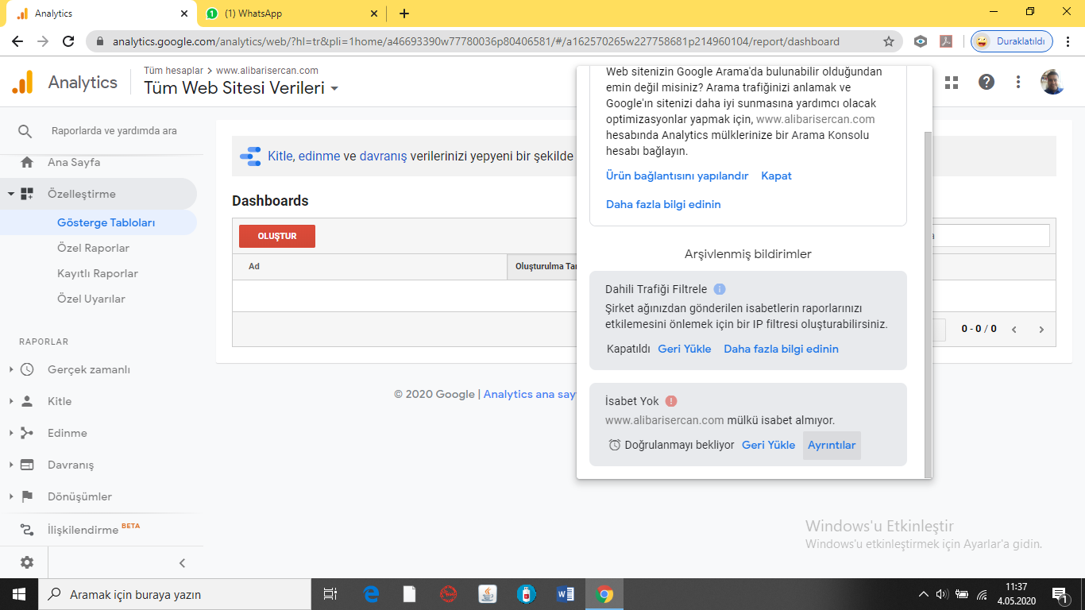The image size is (1085, 610).
Task: Click Kapat link in notification
Action: (x=776, y=176)
